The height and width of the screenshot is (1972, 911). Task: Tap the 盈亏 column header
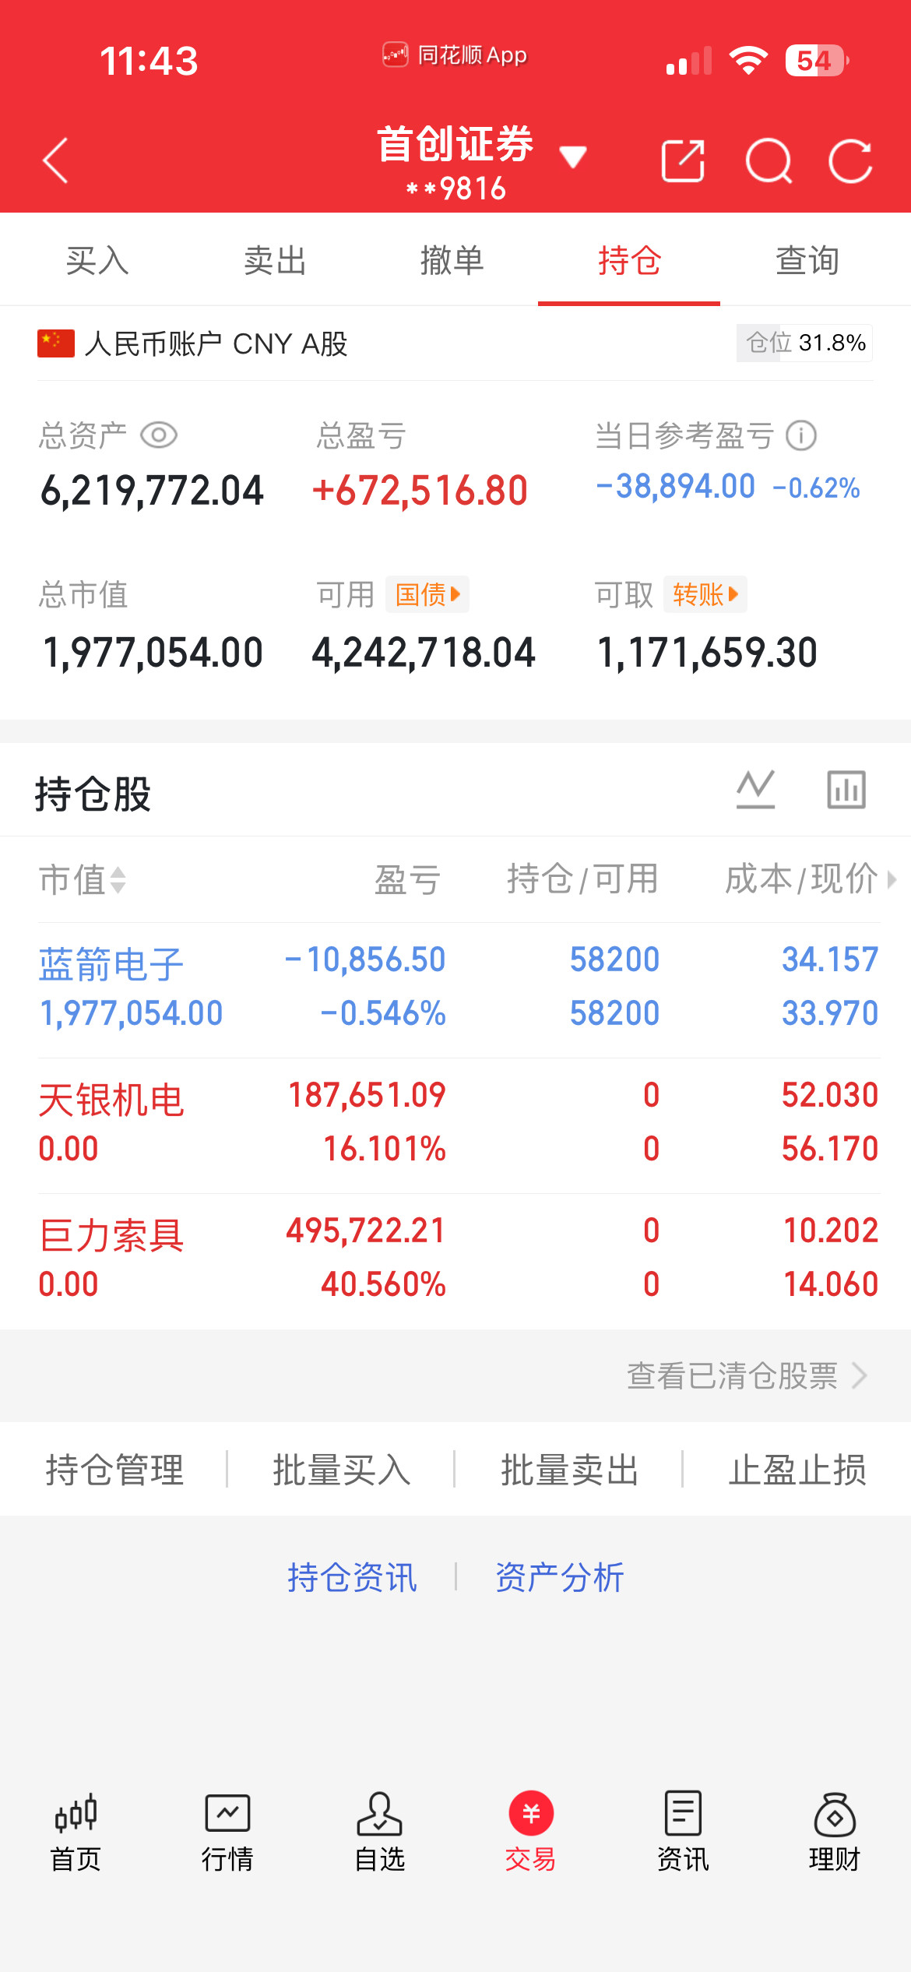pyautogui.click(x=408, y=880)
